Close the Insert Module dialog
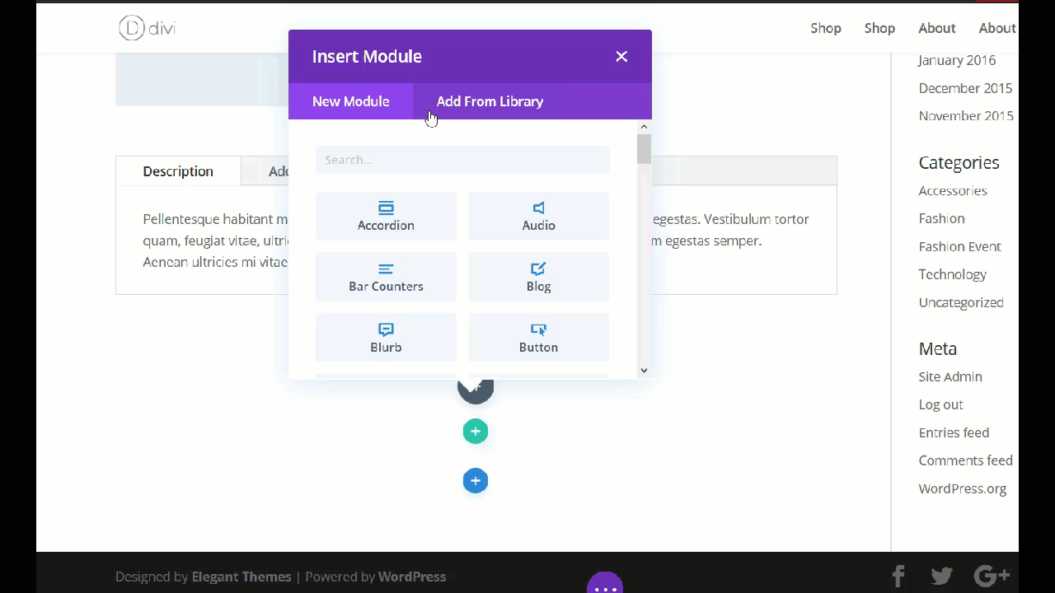Image resolution: width=1055 pixels, height=593 pixels. [x=621, y=56]
